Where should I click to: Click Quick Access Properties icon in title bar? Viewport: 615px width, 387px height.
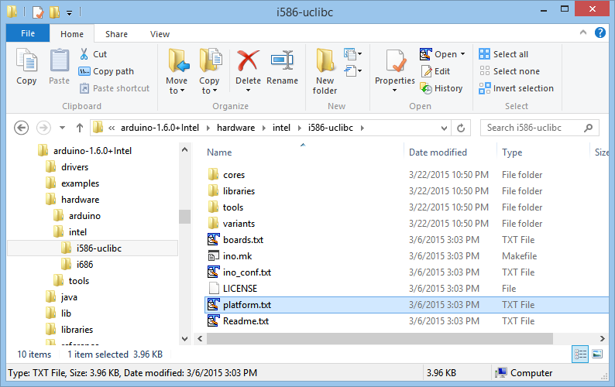click(38, 12)
